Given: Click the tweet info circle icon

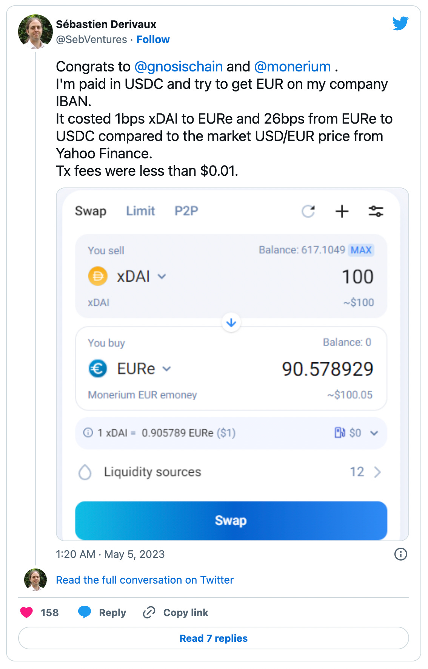Looking at the screenshot, I should tap(400, 554).
